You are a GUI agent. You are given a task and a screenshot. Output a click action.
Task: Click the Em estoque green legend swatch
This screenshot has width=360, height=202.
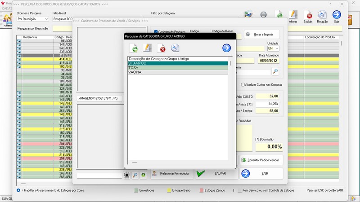click(136, 190)
